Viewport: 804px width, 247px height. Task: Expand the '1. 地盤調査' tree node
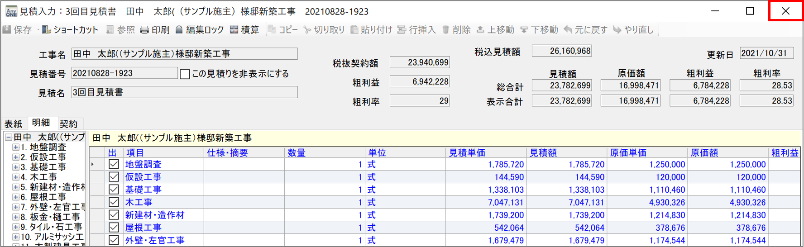point(16,147)
